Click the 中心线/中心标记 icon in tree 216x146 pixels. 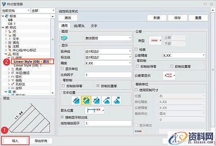click(x=10, y=50)
